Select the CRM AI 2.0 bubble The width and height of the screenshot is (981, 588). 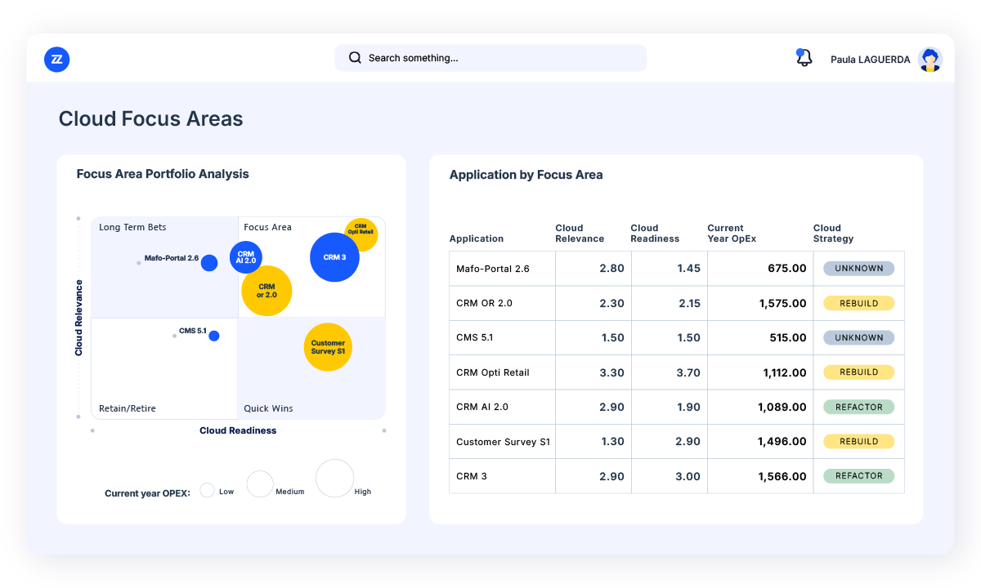point(246,257)
